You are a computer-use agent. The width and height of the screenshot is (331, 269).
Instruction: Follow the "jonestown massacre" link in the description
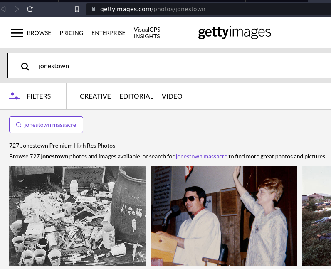point(201,156)
